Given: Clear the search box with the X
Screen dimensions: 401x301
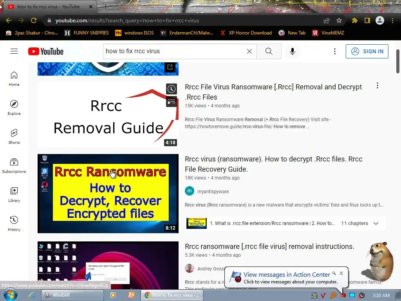Looking at the screenshot, I should point(249,51).
